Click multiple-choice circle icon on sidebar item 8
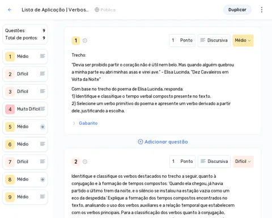 (x=42, y=179)
